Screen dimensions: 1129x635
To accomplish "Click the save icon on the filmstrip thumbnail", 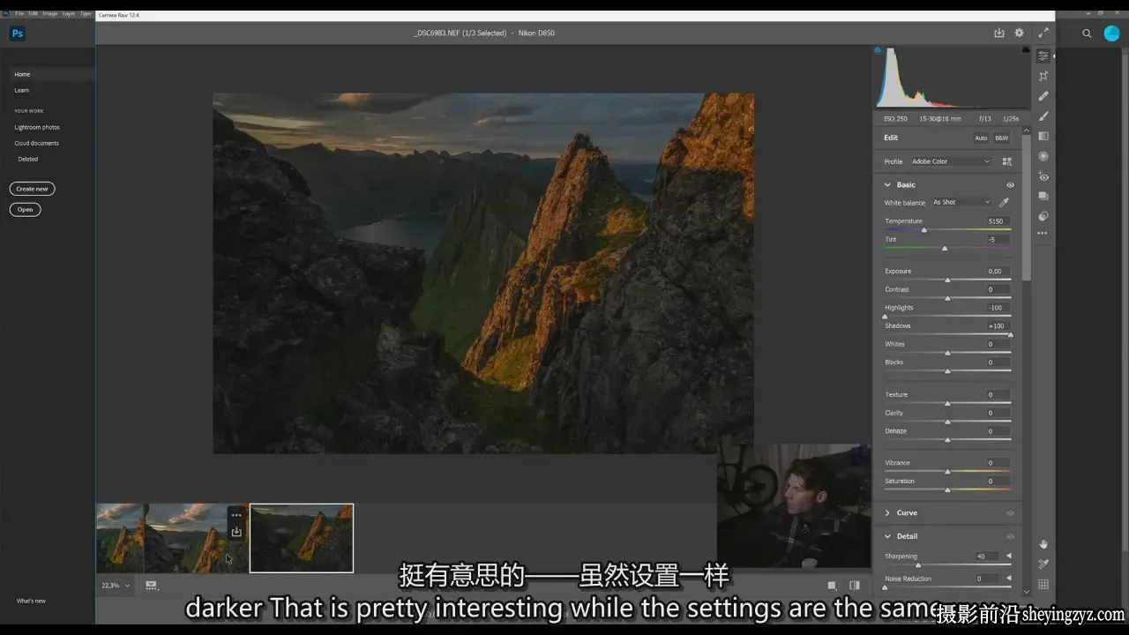I will coord(236,532).
